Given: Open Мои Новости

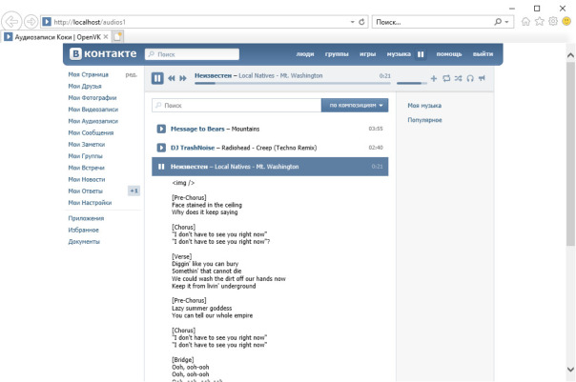Looking at the screenshot, I should point(87,179).
